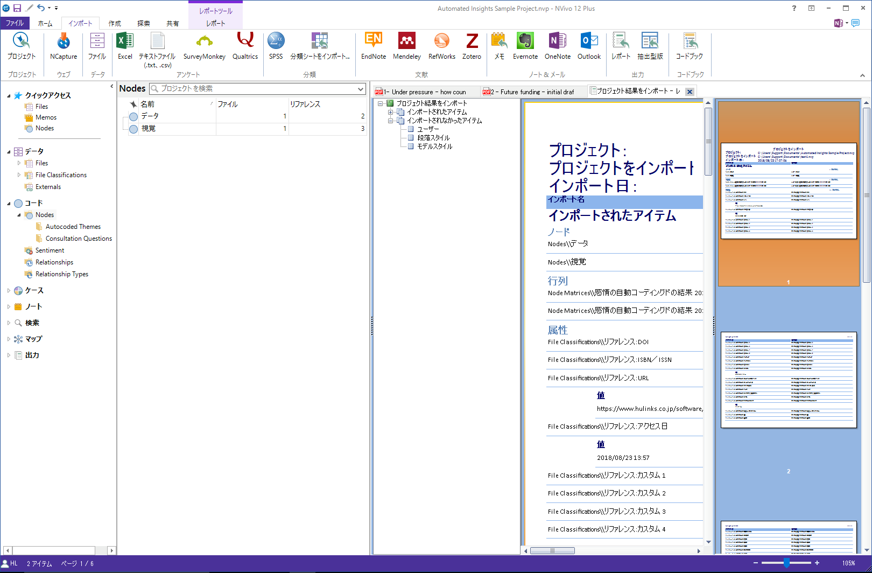Expand the ケース section in navigation

(9, 291)
